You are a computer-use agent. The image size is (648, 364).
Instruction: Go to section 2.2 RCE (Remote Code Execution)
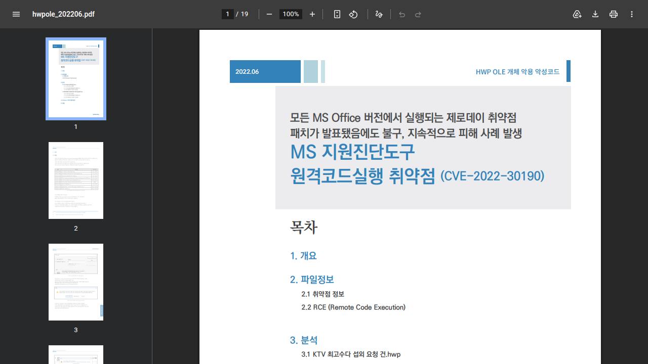click(353, 307)
